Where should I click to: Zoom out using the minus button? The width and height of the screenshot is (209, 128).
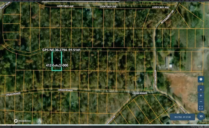tap(201, 102)
